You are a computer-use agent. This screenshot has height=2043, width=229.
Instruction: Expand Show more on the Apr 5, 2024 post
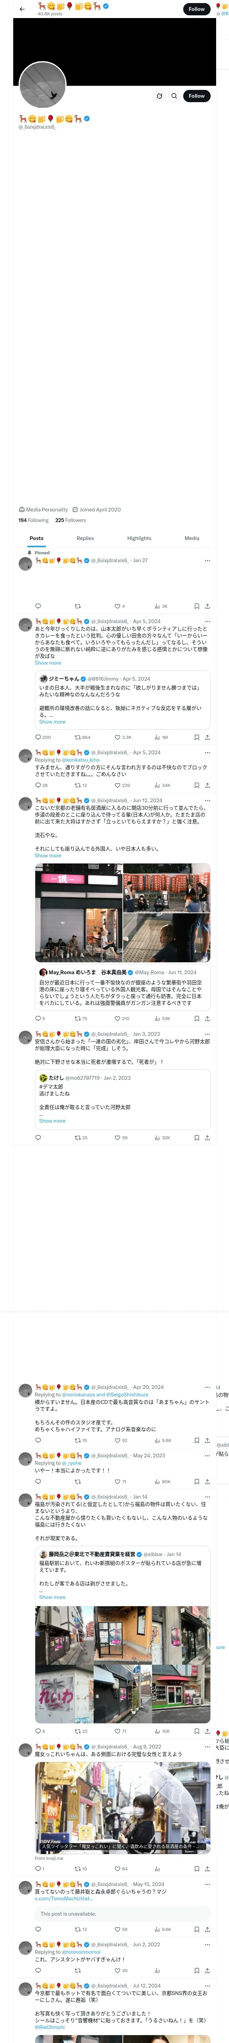point(47,663)
